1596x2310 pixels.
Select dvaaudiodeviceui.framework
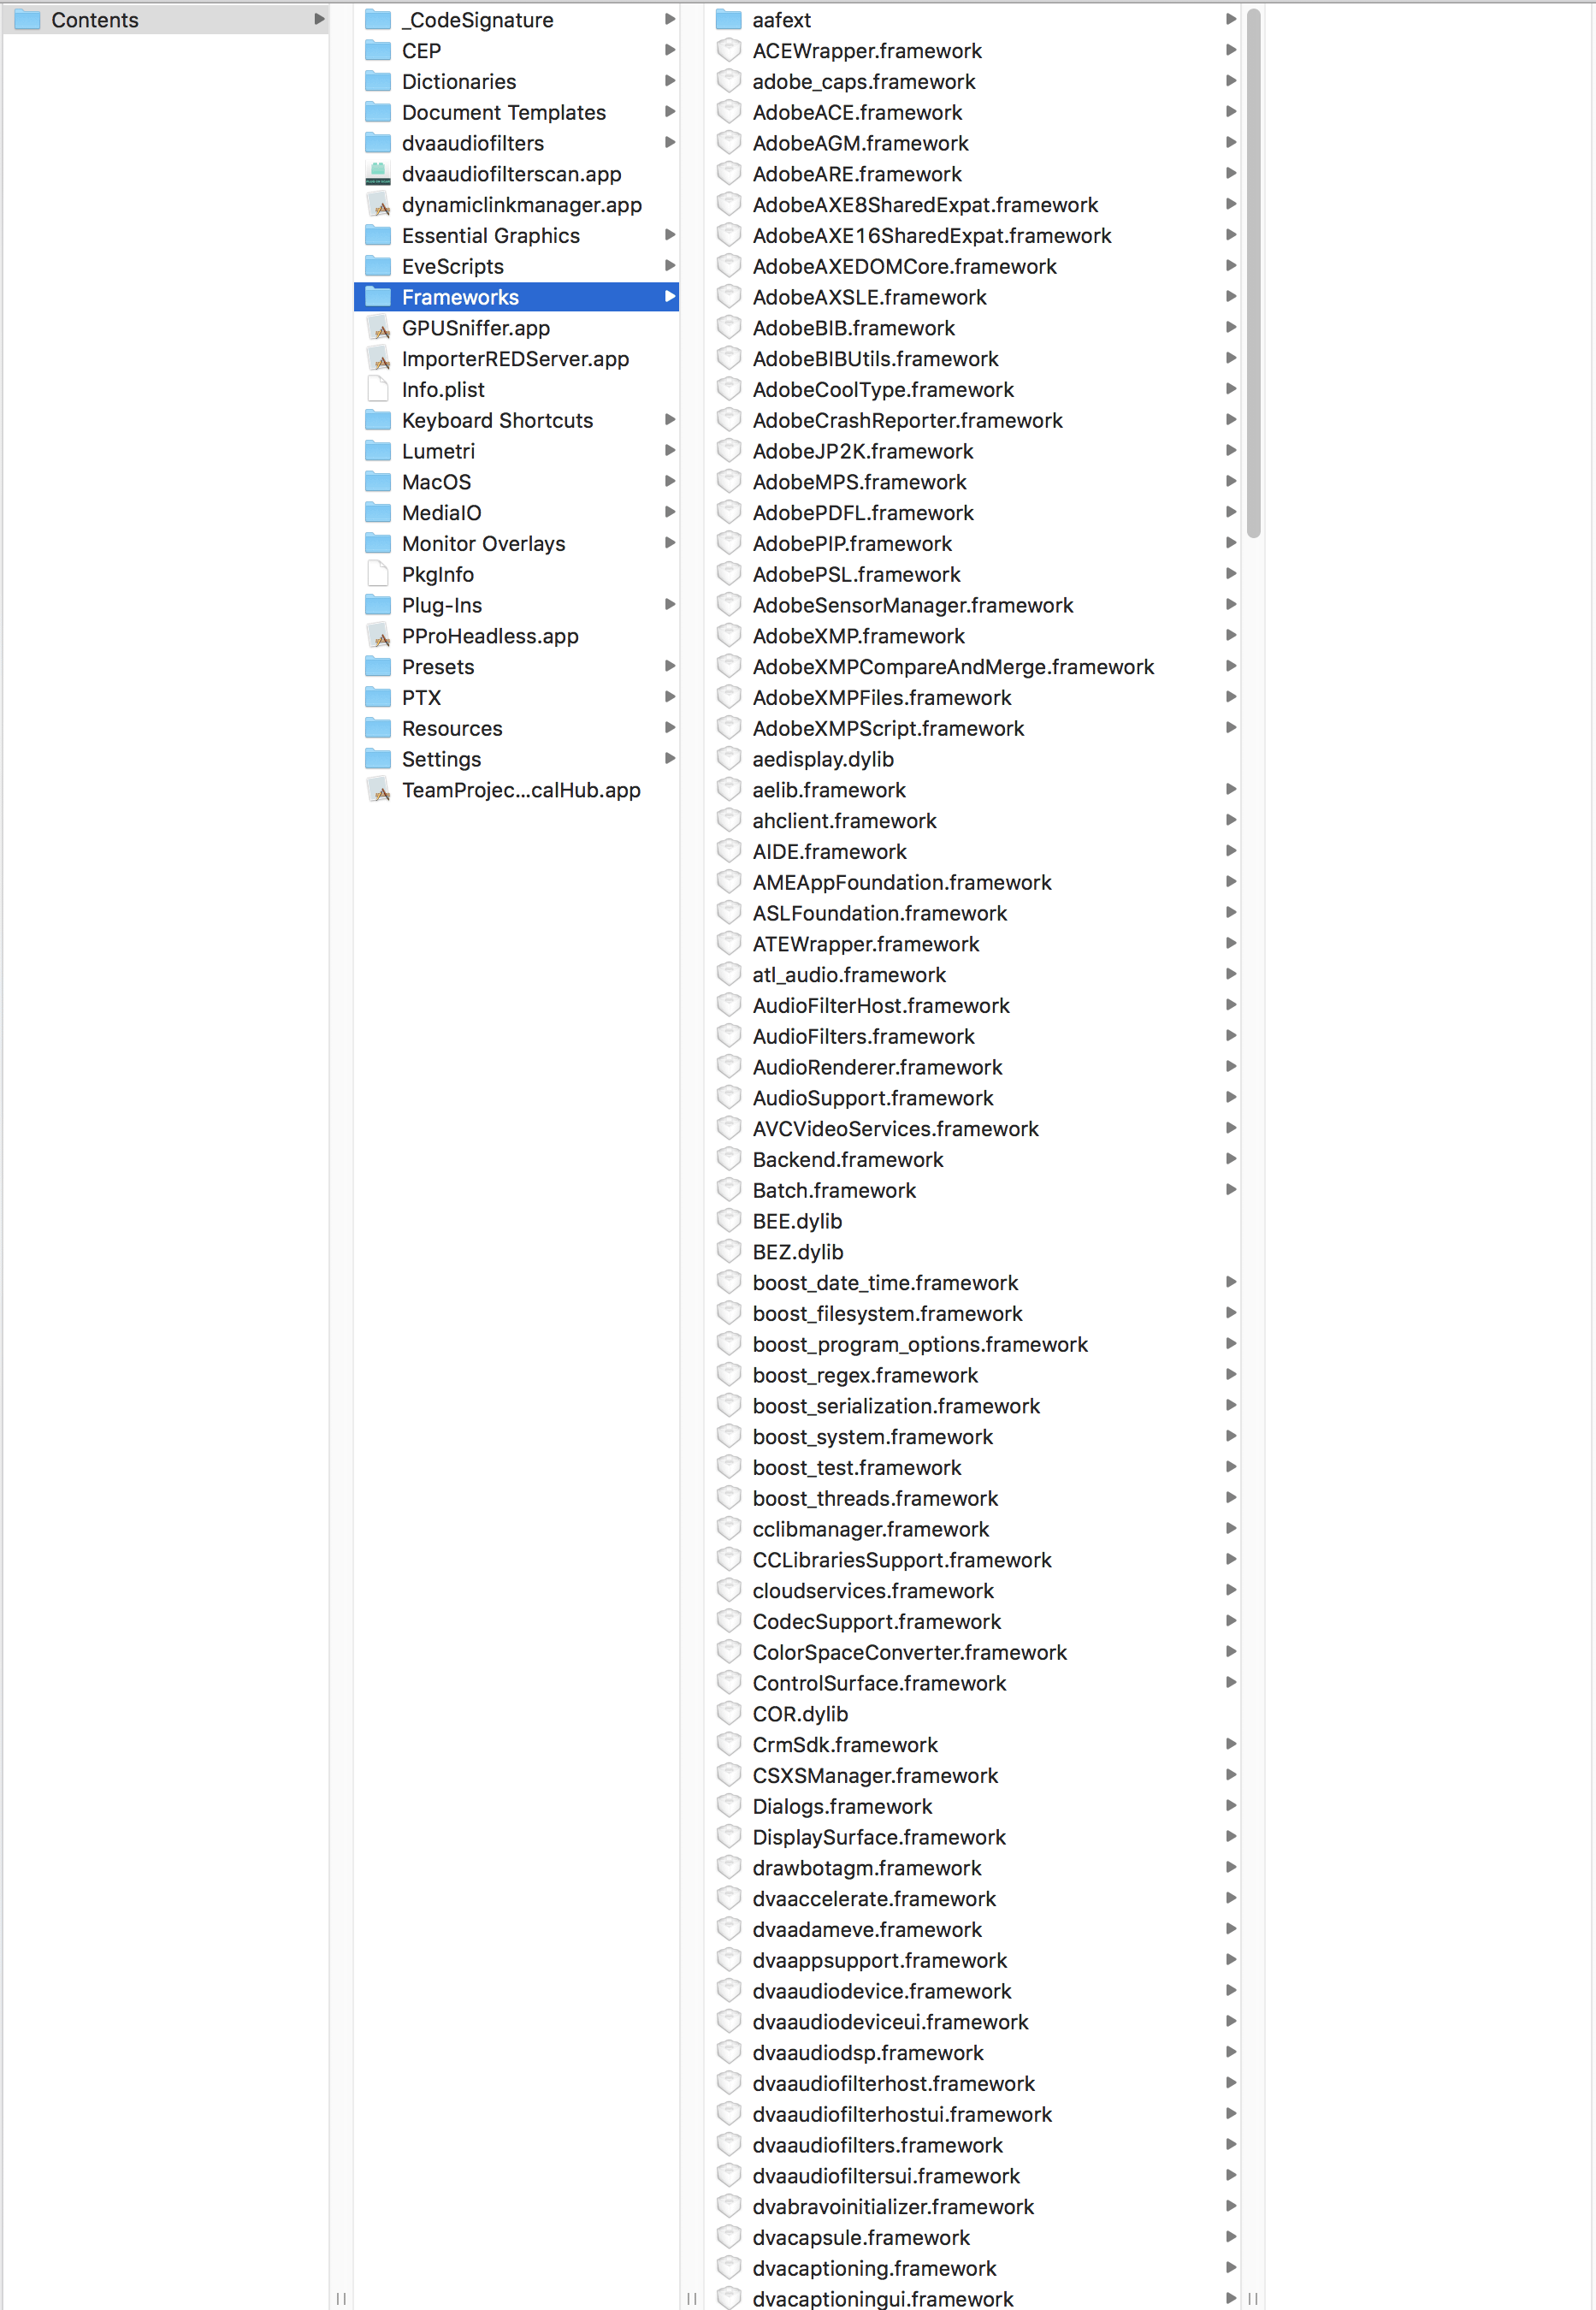(972, 2021)
